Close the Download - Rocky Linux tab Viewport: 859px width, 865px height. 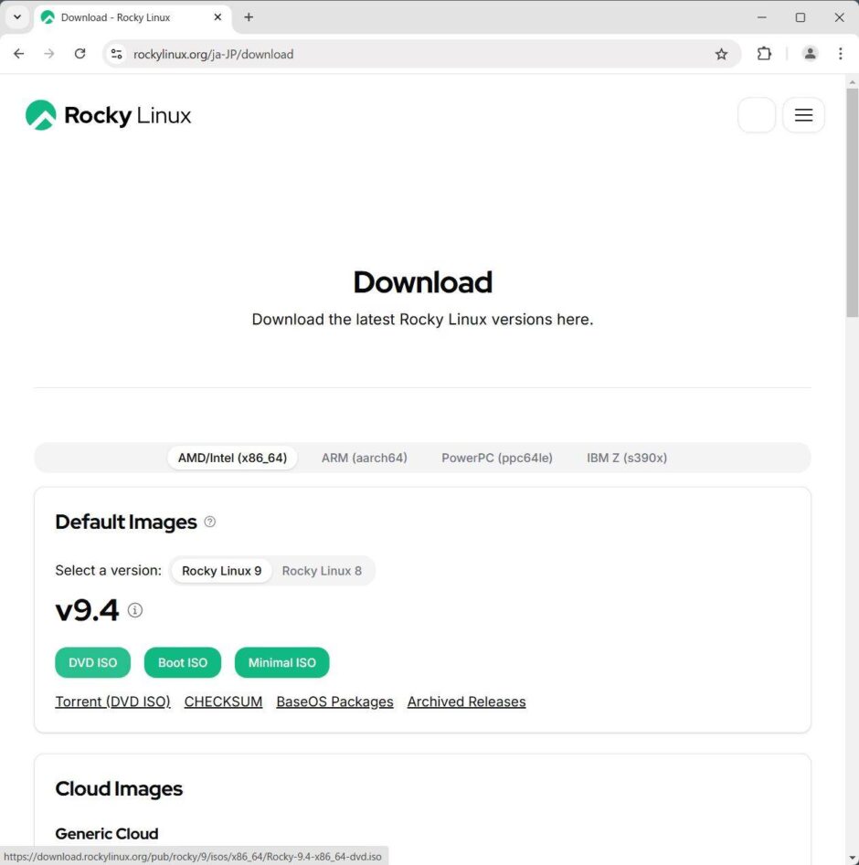pos(217,17)
